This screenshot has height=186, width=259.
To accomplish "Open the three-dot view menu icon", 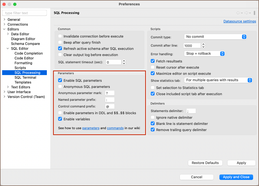I will [254, 13].
